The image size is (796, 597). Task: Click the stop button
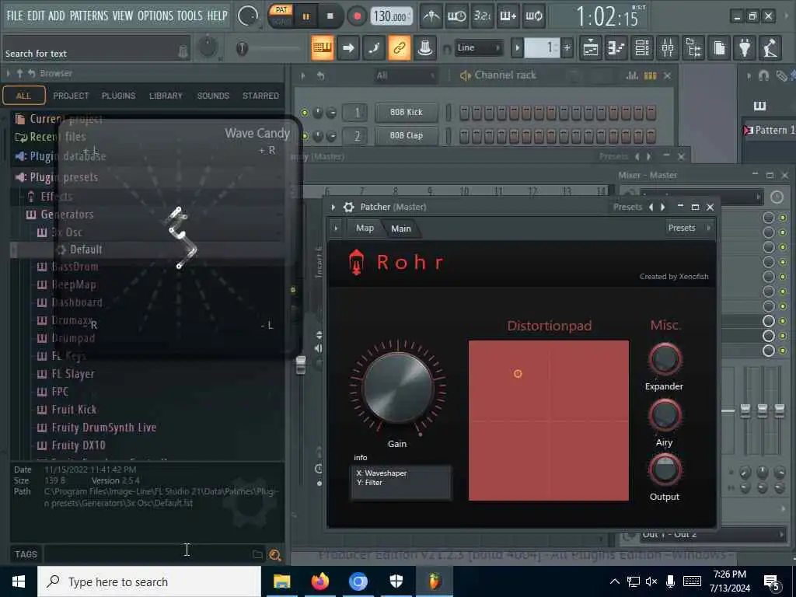tap(330, 16)
